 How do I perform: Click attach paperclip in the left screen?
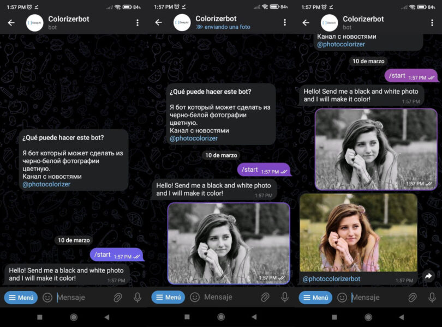click(117, 298)
